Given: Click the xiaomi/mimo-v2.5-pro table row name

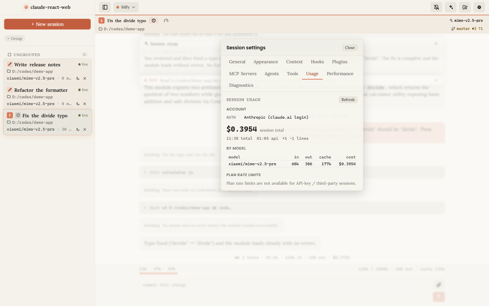Looking at the screenshot, I should point(252,164).
